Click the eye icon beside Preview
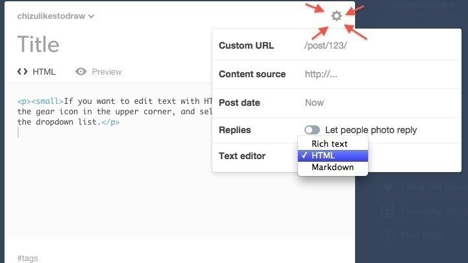Screen dimensions: 468x263 tap(81, 71)
